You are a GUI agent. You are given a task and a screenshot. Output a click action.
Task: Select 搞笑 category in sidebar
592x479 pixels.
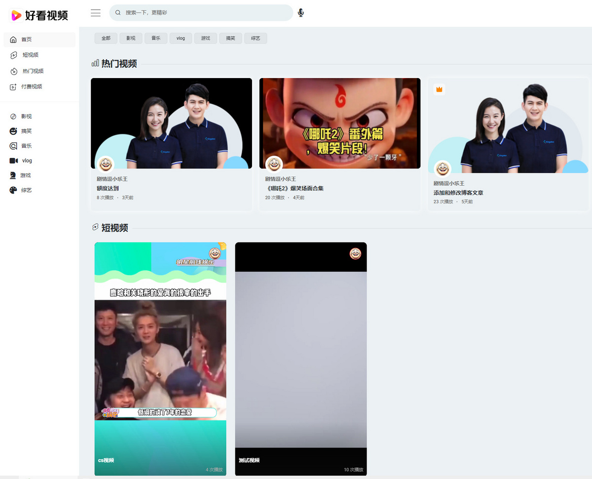26,131
